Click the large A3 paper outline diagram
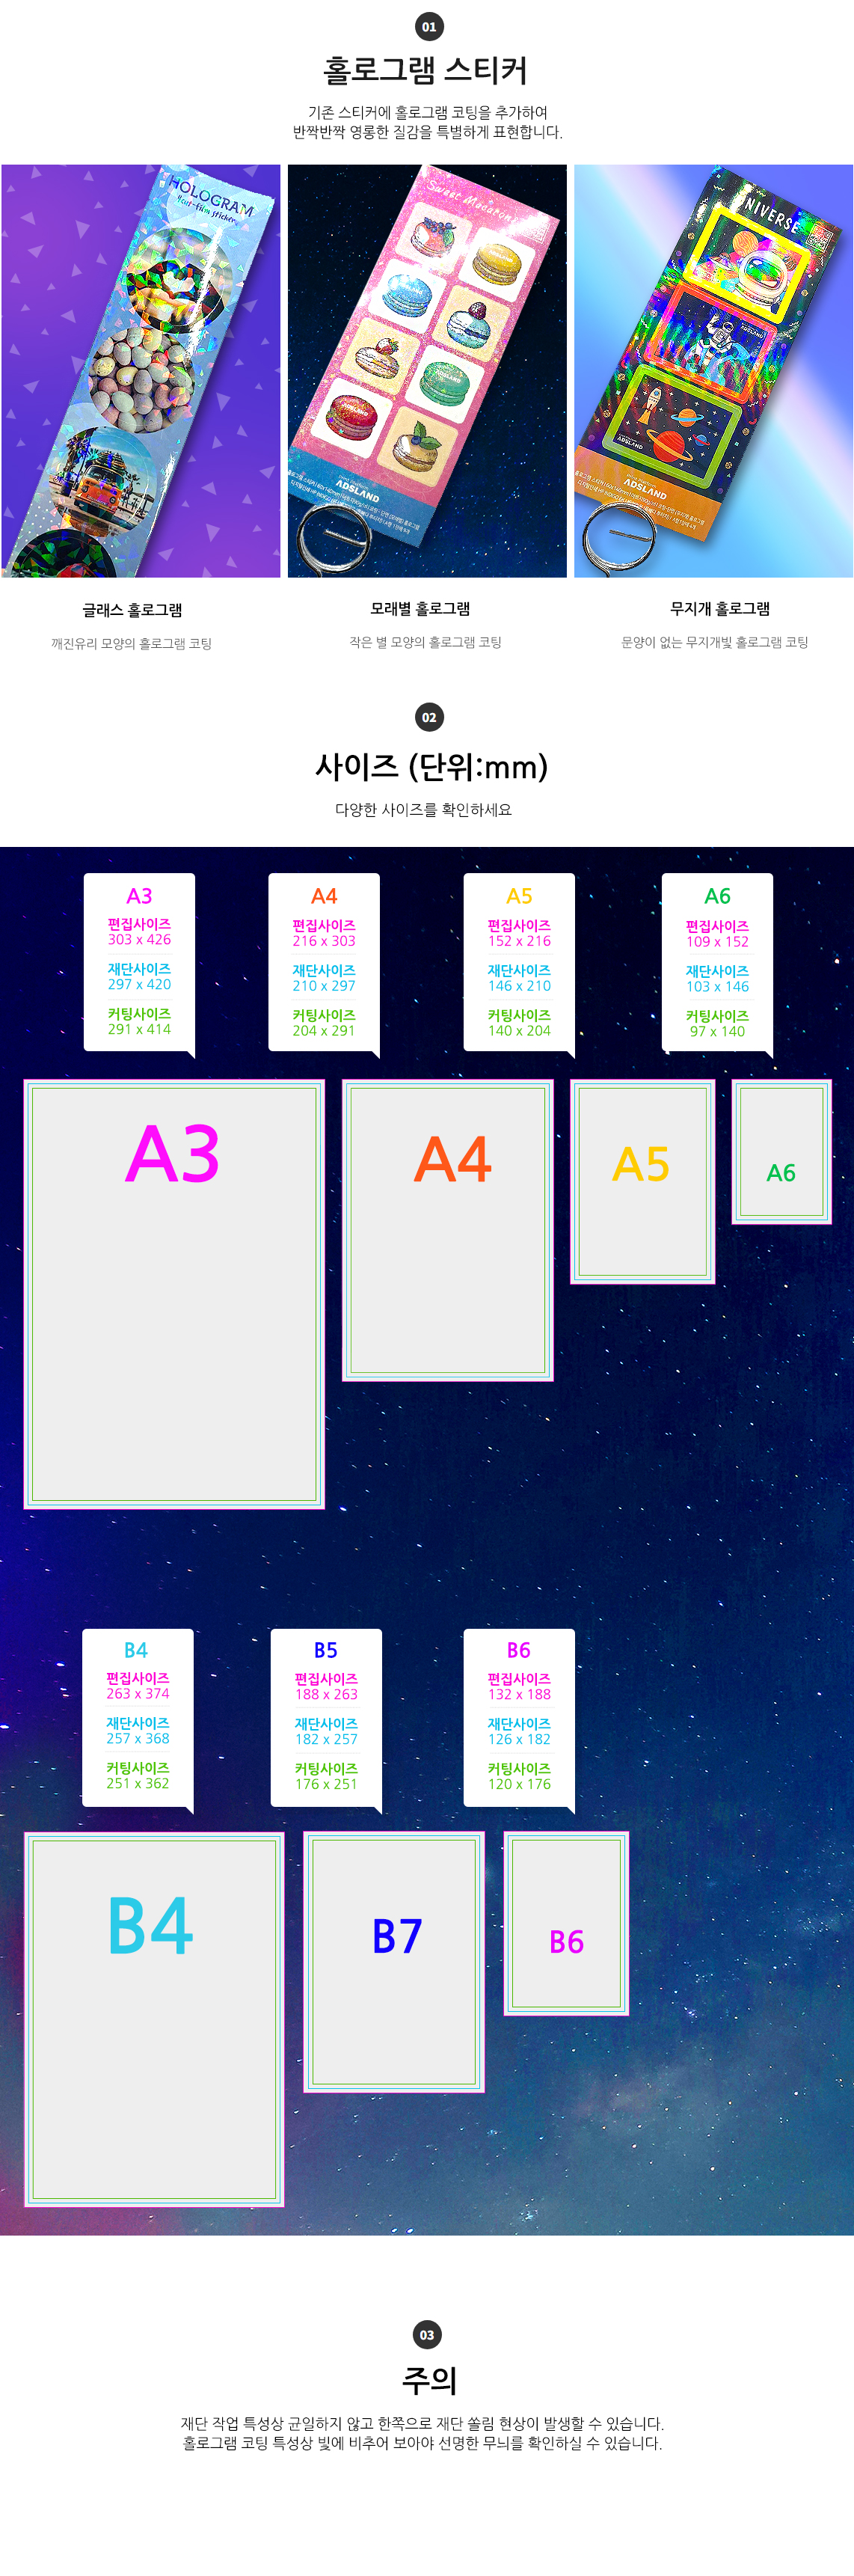Image resolution: width=854 pixels, height=2576 pixels. [174, 1294]
